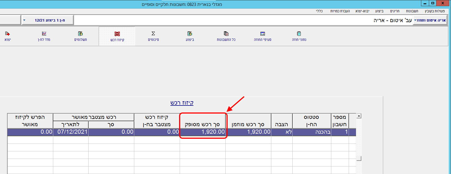Image resolution: width=451 pixels, height=174 pixels.
Task: Expand the אריה איטום וחחזו contractor dropdown
Action: tap(430, 20)
